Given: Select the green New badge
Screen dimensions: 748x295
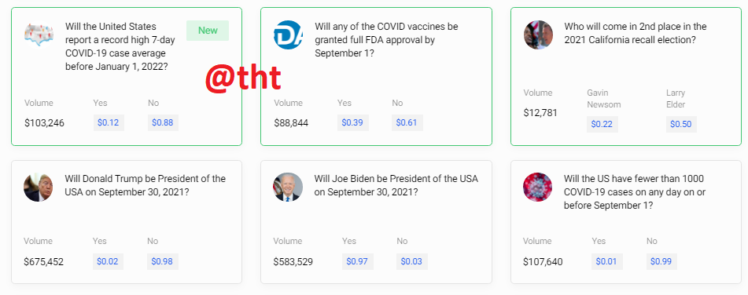Looking at the screenshot, I should (x=208, y=31).
